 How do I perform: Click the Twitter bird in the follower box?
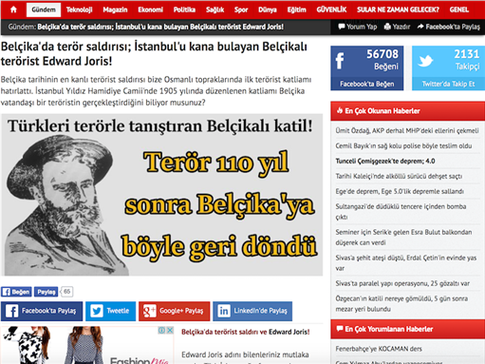[425, 61]
